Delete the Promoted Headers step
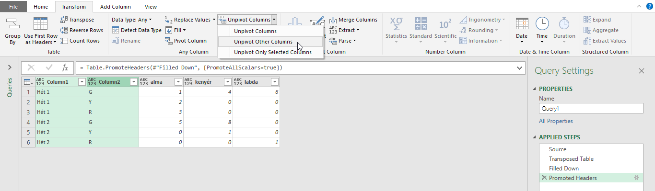655x191 pixels. [544, 178]
